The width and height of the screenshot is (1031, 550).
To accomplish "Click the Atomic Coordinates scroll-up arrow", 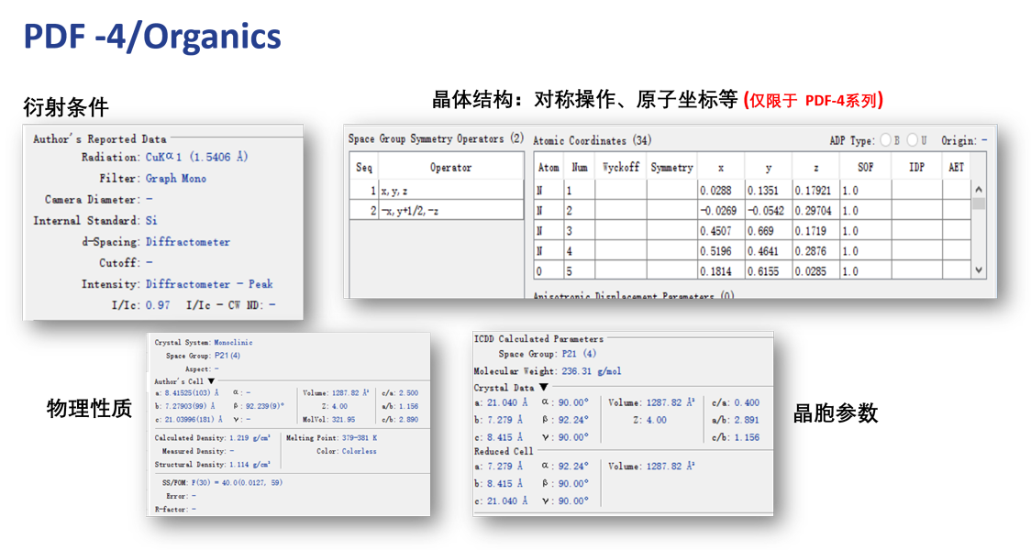I will pos(979,189).
